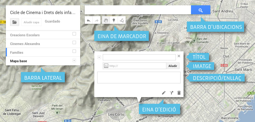Select the marker pin tool
Screen dimensions: 255x122
[x=114, y=20]
